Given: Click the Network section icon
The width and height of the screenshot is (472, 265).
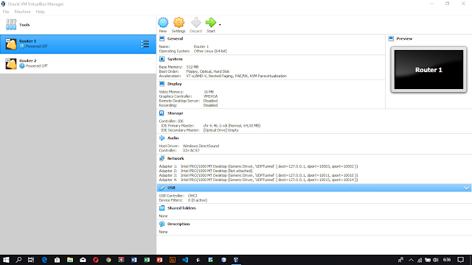Looking at the screenshot, I should click(x=162, y=158).
